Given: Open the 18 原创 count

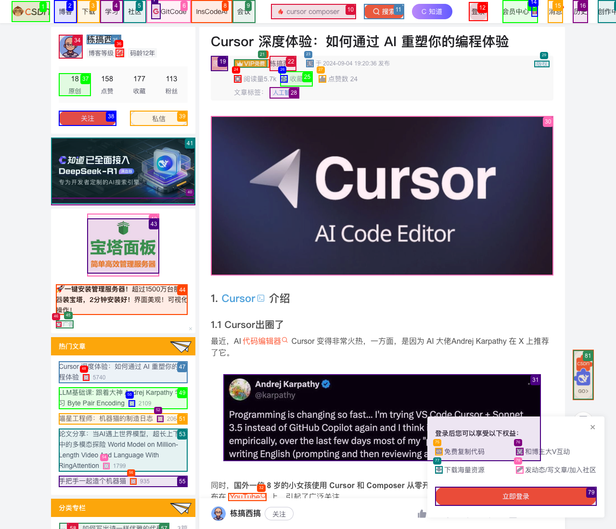Looking at the screenshot, I should pos(75,84).
